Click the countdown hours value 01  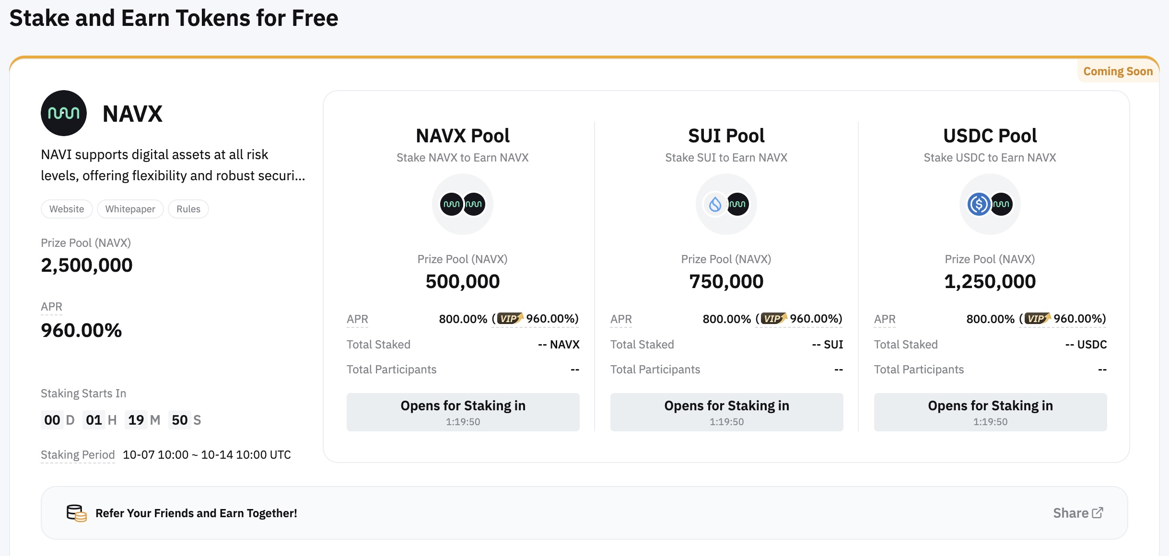pyautogui.click(x=94, y=420)
